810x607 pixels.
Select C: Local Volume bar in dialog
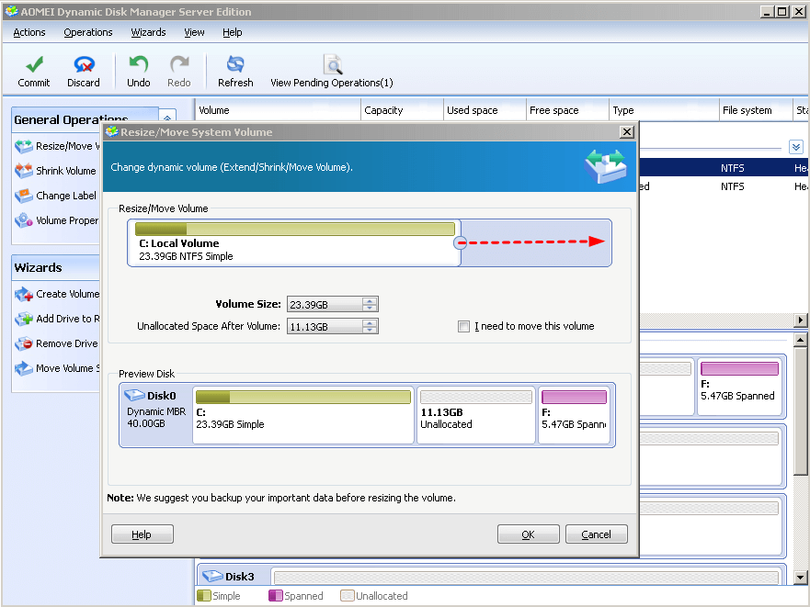(x=294, y=242)
